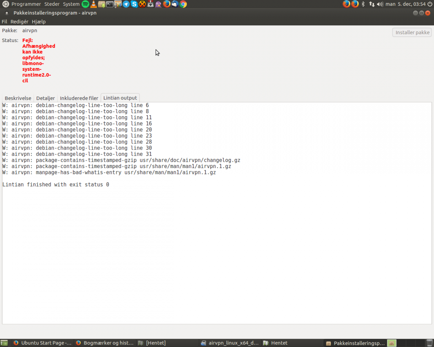Image resolution: width=434 pixels, height=347 pixels.
Task: Click the changelog line 31 warning
Action: tap(77, 154)
